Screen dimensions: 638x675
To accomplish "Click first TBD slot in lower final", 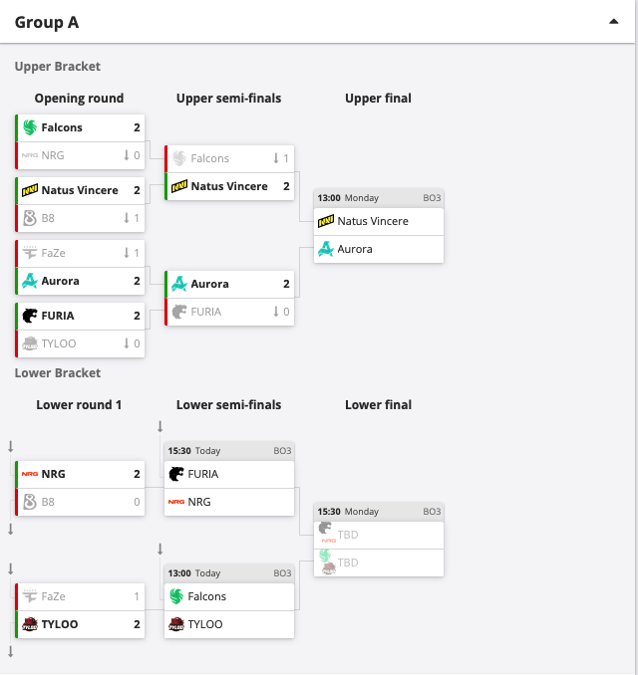I will [379, 535].
